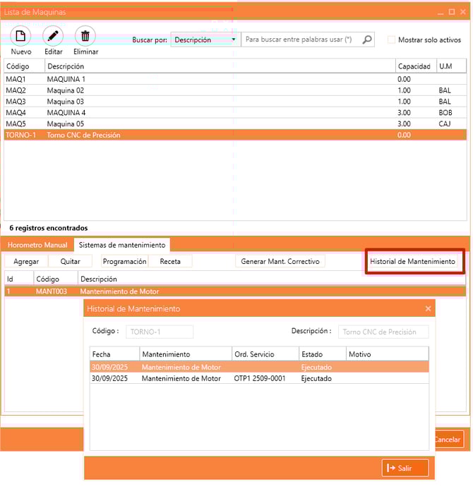473x489 pixels.
Task: Click the Nuevo new document icon
Action: [20, 37]
